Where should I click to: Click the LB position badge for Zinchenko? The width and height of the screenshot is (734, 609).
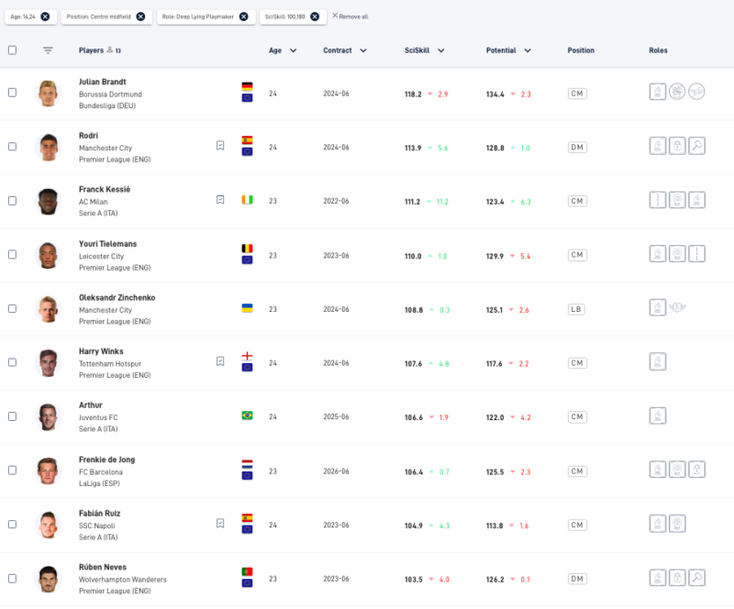point(576,309)
